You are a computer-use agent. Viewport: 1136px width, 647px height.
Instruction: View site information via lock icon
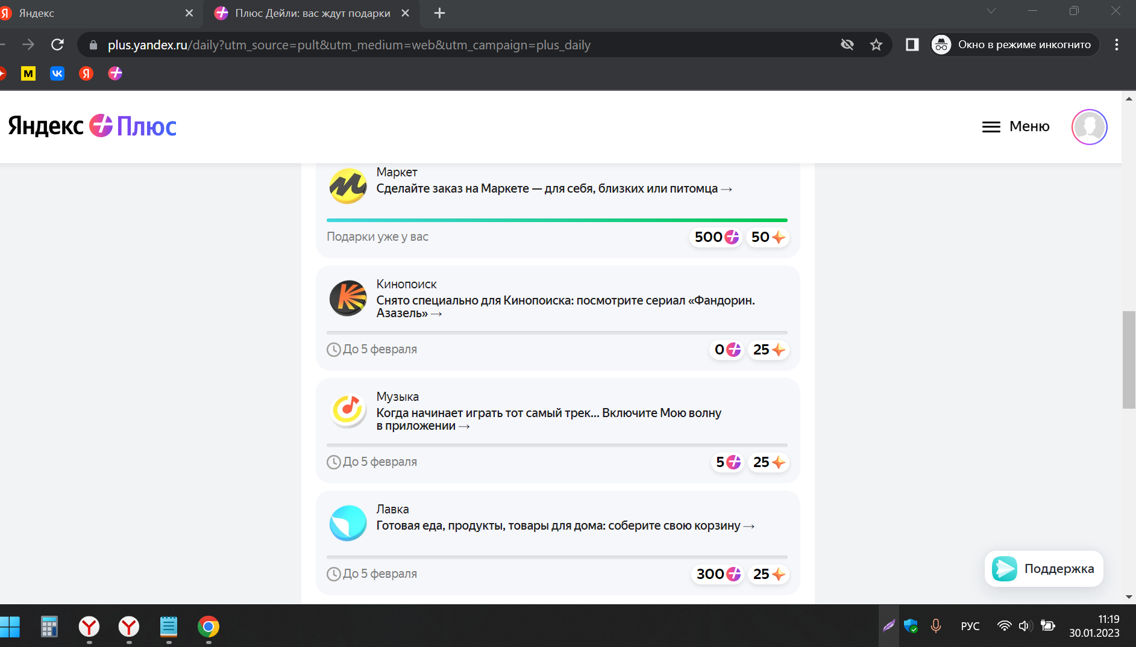pos(93,45)
